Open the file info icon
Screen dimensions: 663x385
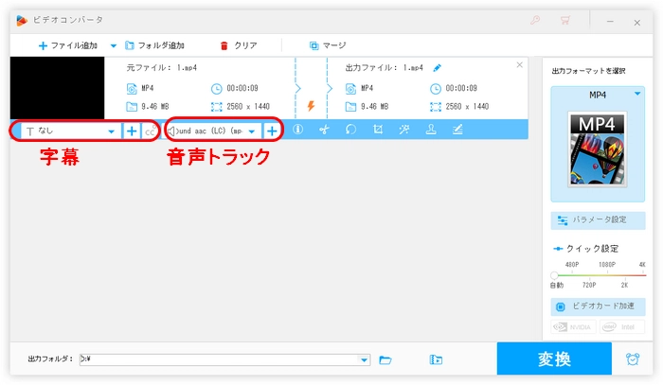[x=297, y=131]
